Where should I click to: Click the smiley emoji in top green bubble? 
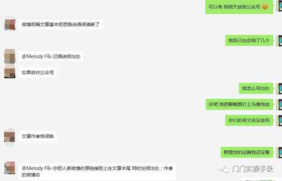tap(265, 7)
